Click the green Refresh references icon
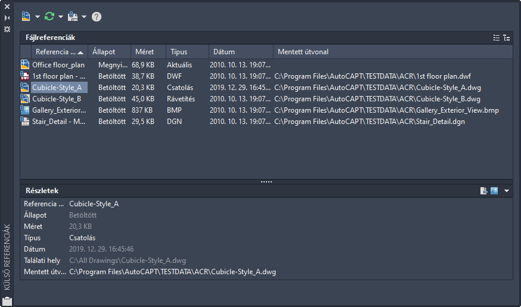This screenshot has width=521, height=307. pyautogui.click(x=49, y=16)
